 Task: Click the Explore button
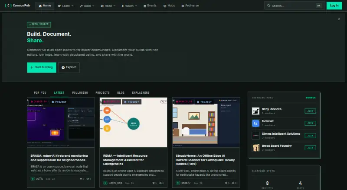[69, 67]
